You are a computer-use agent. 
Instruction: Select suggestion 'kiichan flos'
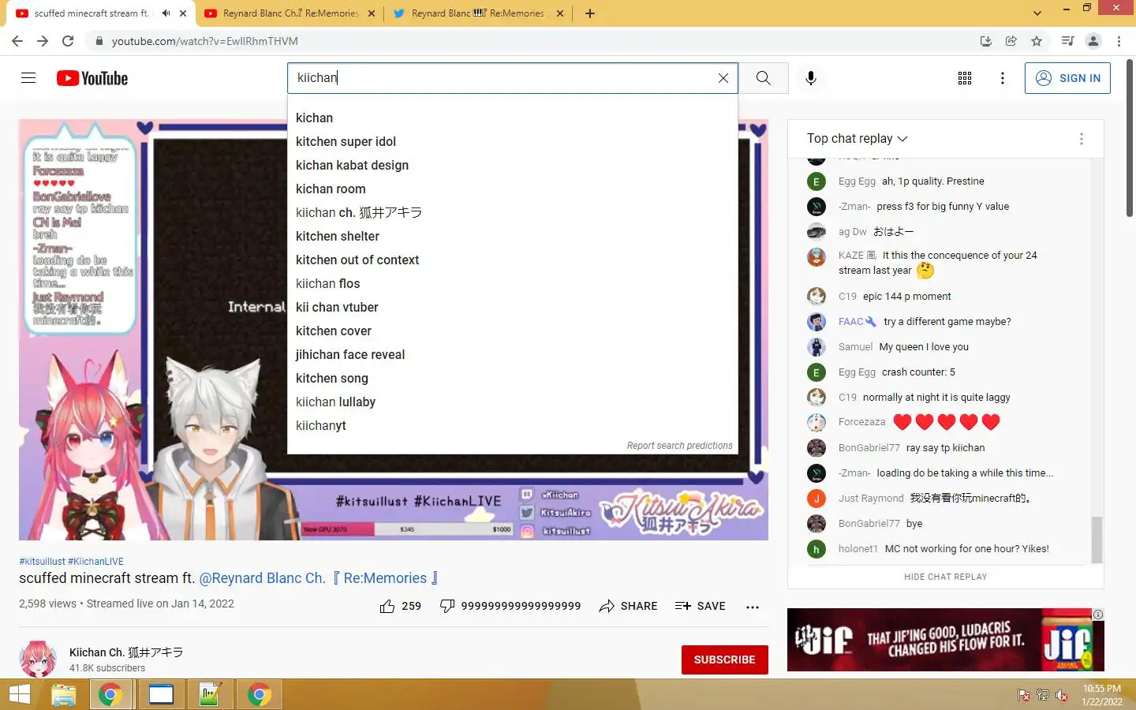tap(513, 283)
